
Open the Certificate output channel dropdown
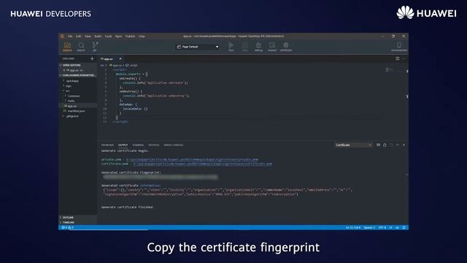353,145
